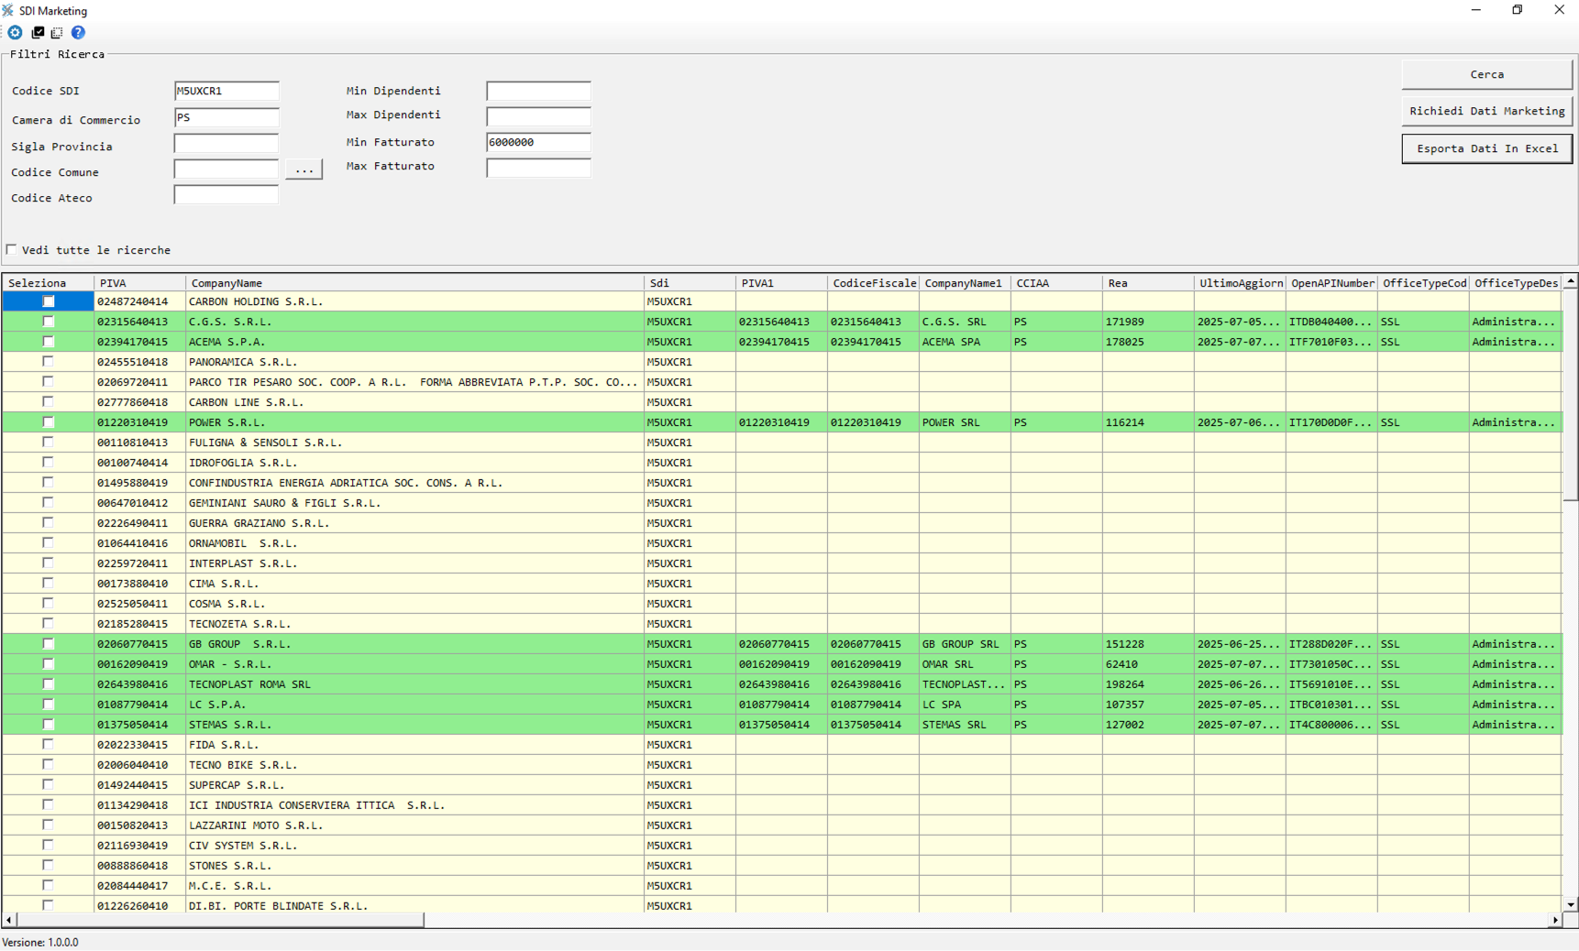The width and height of the screenshot is (1579, 951).
Task: Click Esporta Dati In Excel button
Action: pyautogui.click(x=1486, y=148)
